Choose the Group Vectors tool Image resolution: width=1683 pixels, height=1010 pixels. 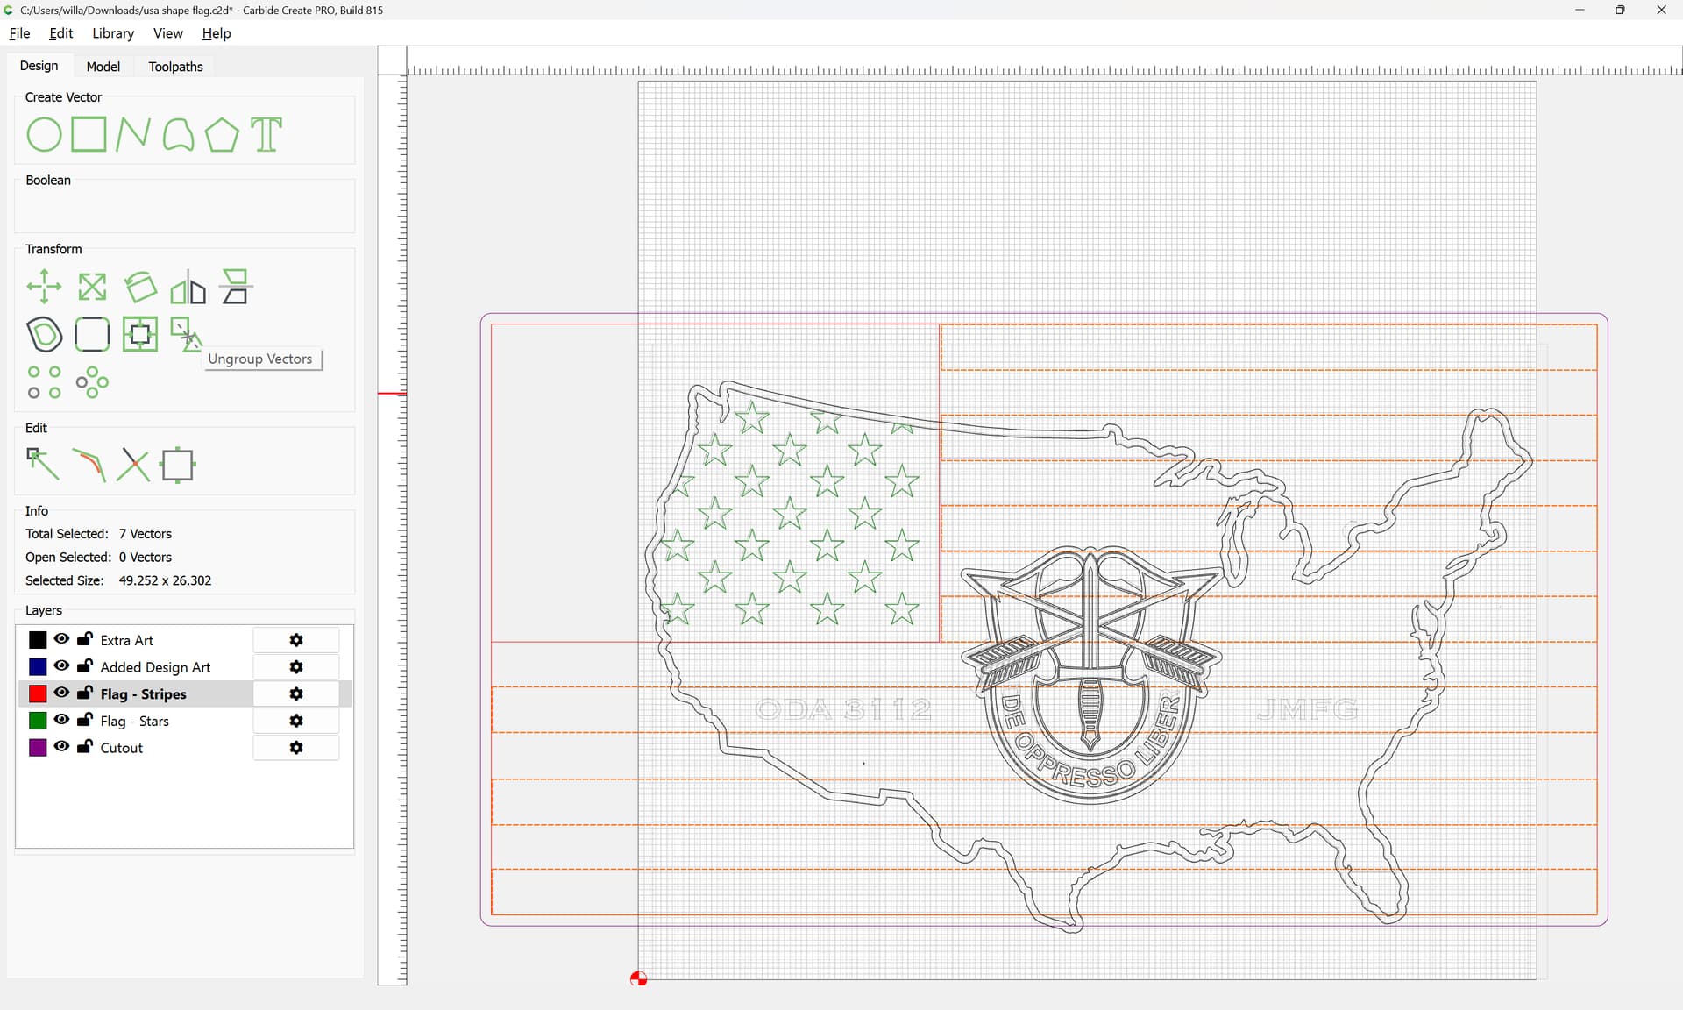coord(140,335)
